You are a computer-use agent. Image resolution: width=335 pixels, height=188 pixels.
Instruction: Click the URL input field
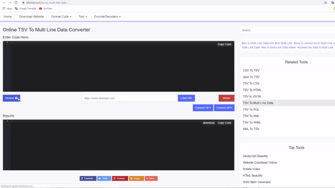129,98
